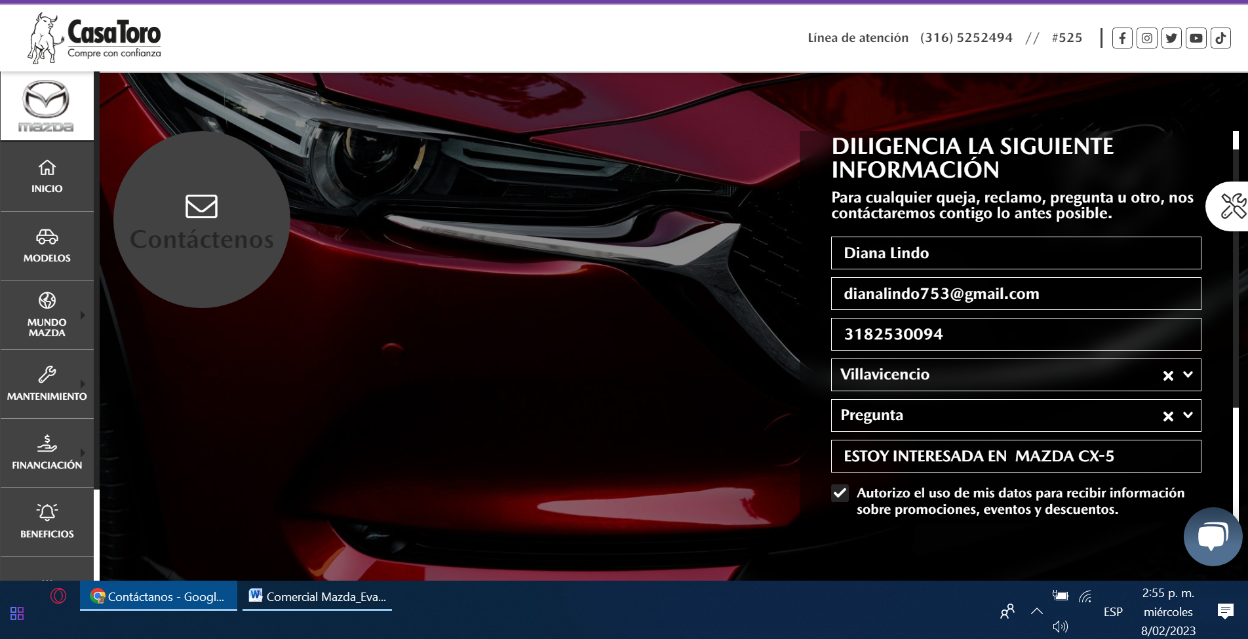
Task: Click the battery tray icon
Action: 1060,596
